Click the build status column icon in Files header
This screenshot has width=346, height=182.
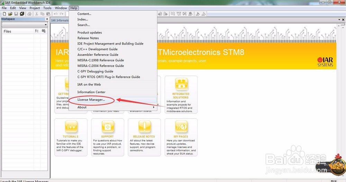[37, 31]
